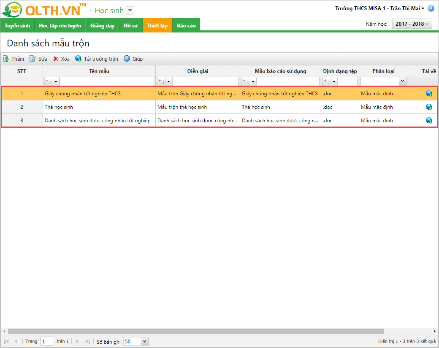Click Thêm to add a new template

(x=14, y=59)
